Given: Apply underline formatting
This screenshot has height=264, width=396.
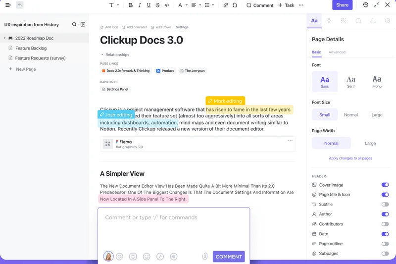Looking at the screenshot, I should pos(148,5).
